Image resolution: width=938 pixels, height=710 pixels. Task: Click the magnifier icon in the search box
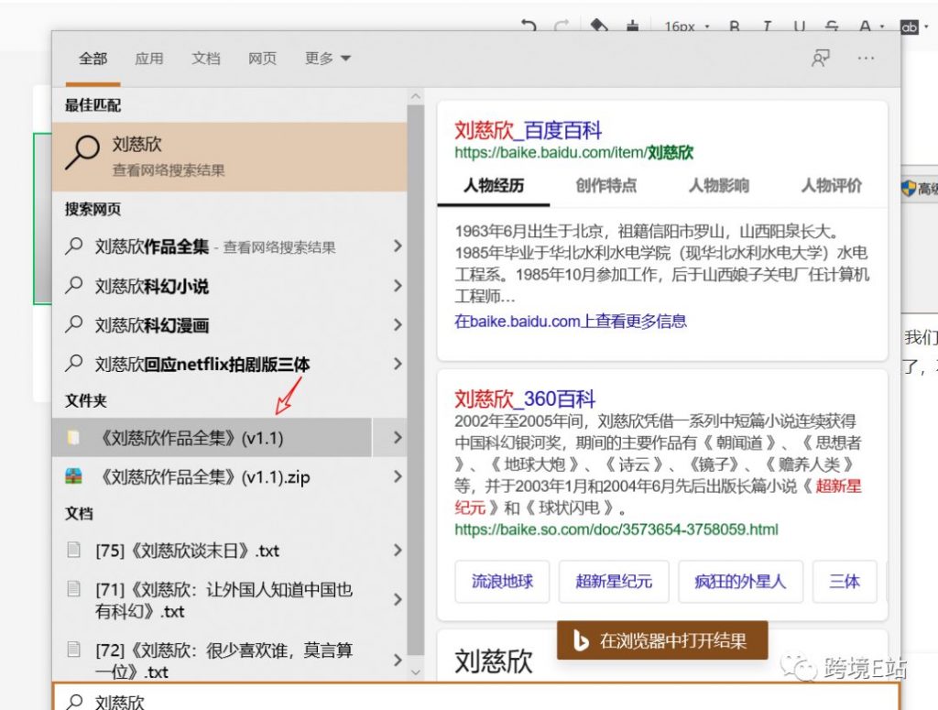coord(74,702)
